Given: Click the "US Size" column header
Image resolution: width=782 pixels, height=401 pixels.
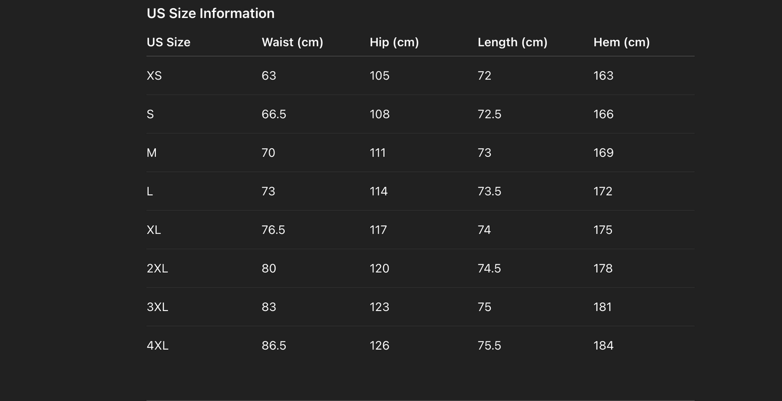Looking at the screenshot, I should (168, 42).
